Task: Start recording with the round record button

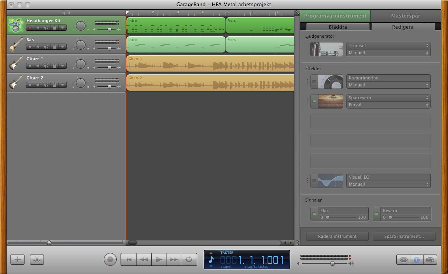Action: click(x=110, y=260)
